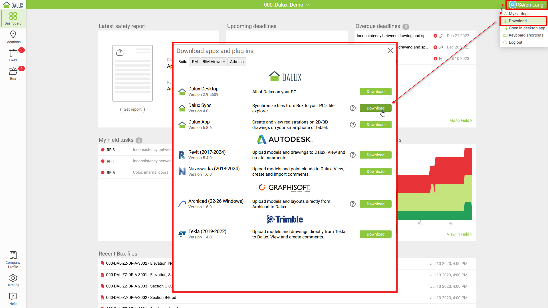Click help icon next to Dalux Sync

click(353, 108)
